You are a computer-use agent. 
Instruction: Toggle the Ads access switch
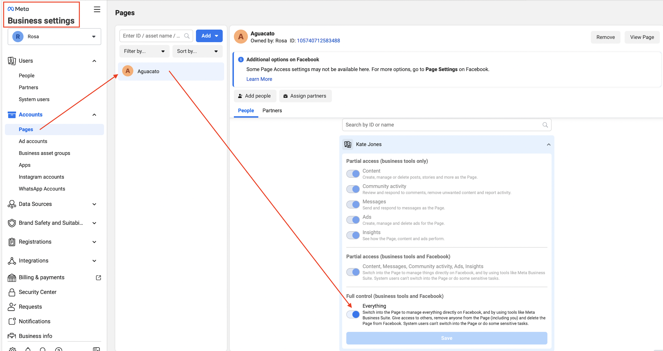click(353, 220)
